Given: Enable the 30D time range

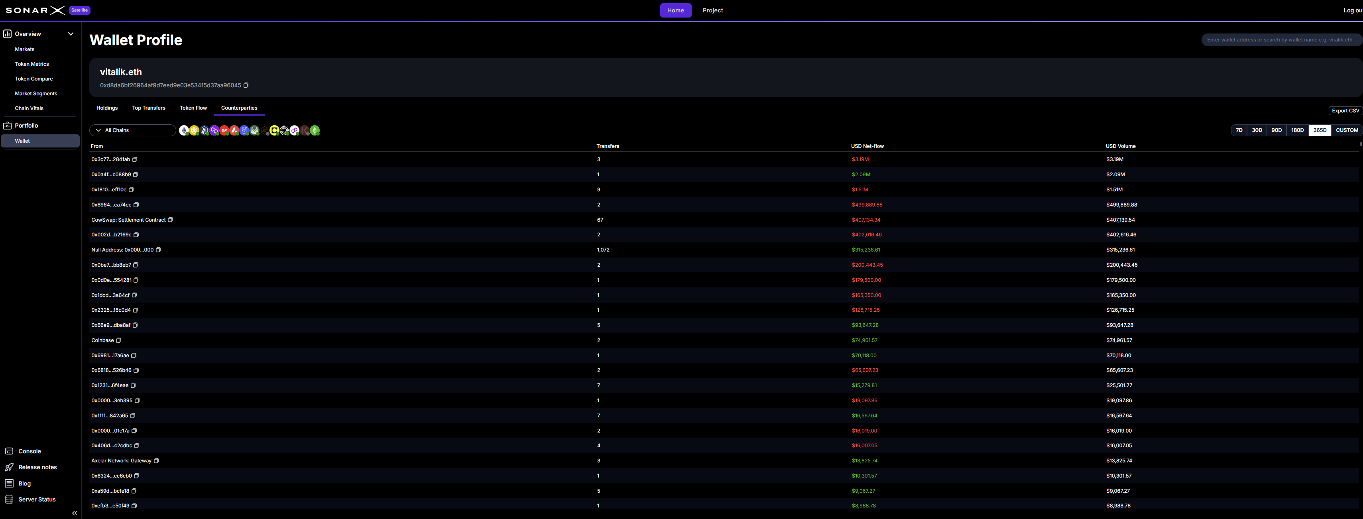Looking at the screenshot, I should (x=1257, y=130).
